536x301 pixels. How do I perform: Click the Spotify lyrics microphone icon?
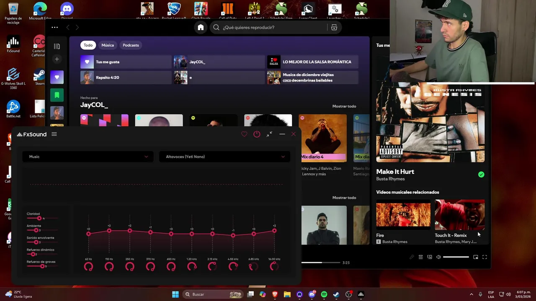click(412, 257)
